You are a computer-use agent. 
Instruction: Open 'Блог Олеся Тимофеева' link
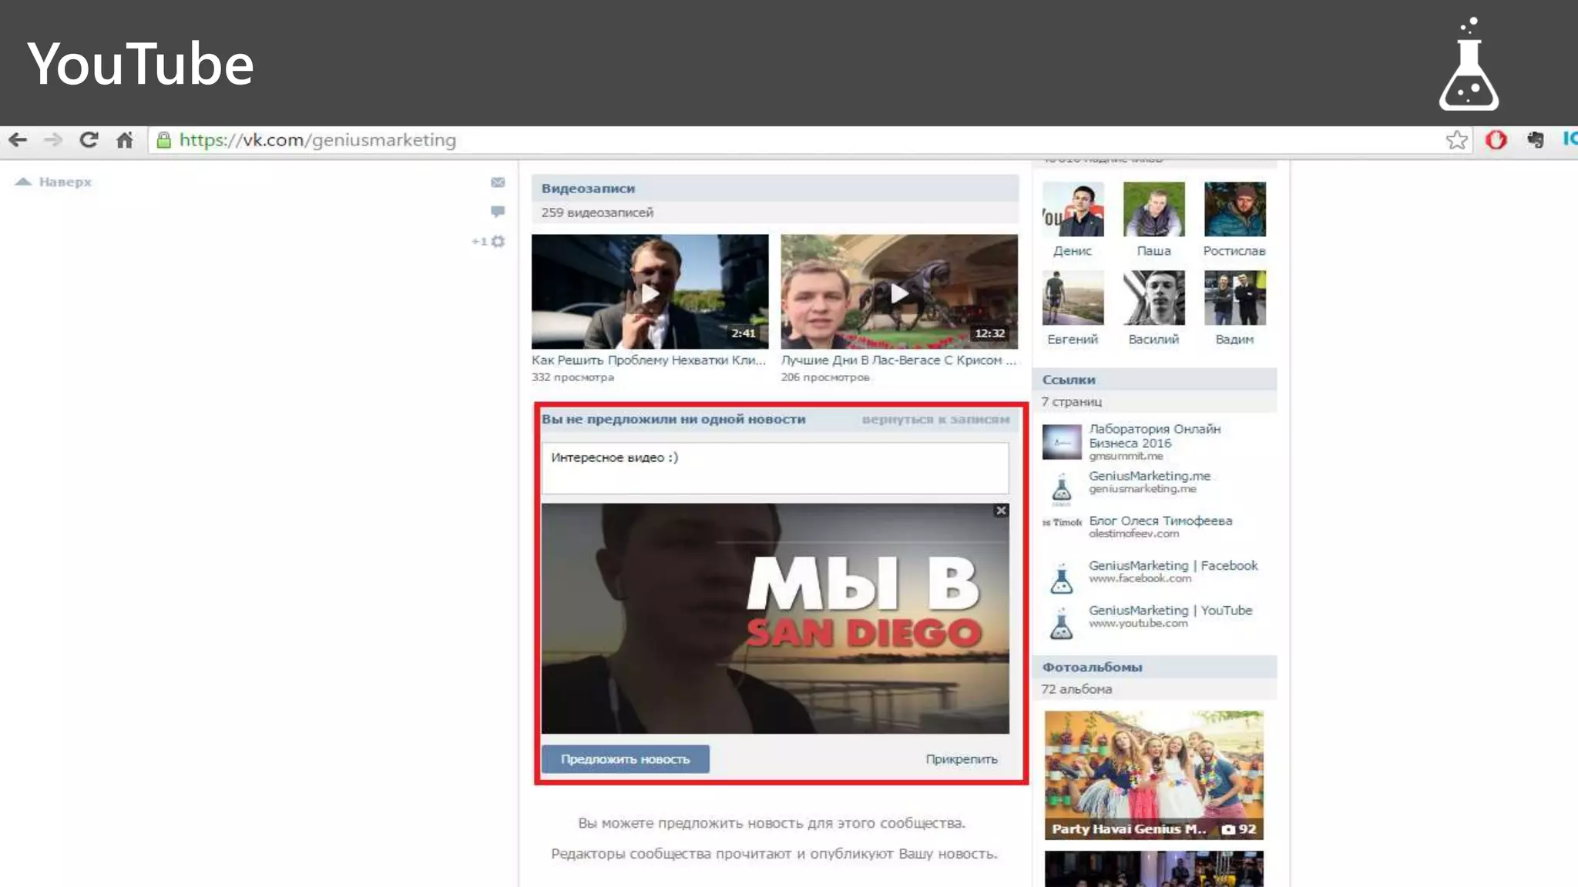click(x=1160, y=521)
